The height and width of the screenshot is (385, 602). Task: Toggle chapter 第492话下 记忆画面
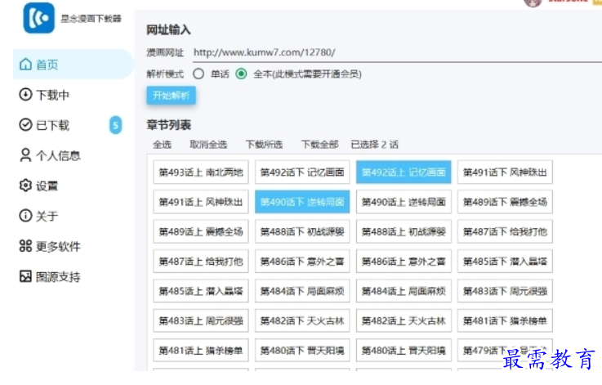(302, 172)
